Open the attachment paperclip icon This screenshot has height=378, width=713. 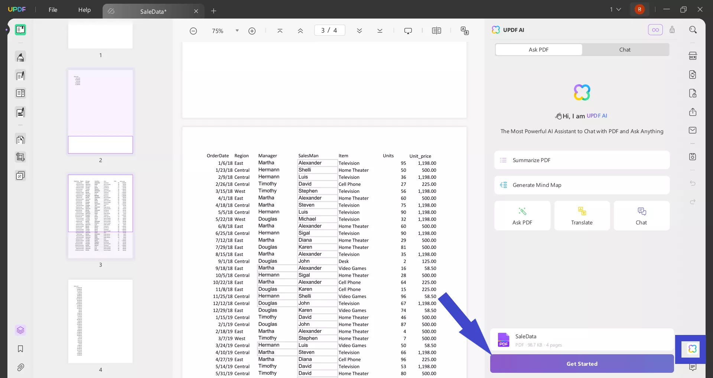pos(20,367)
